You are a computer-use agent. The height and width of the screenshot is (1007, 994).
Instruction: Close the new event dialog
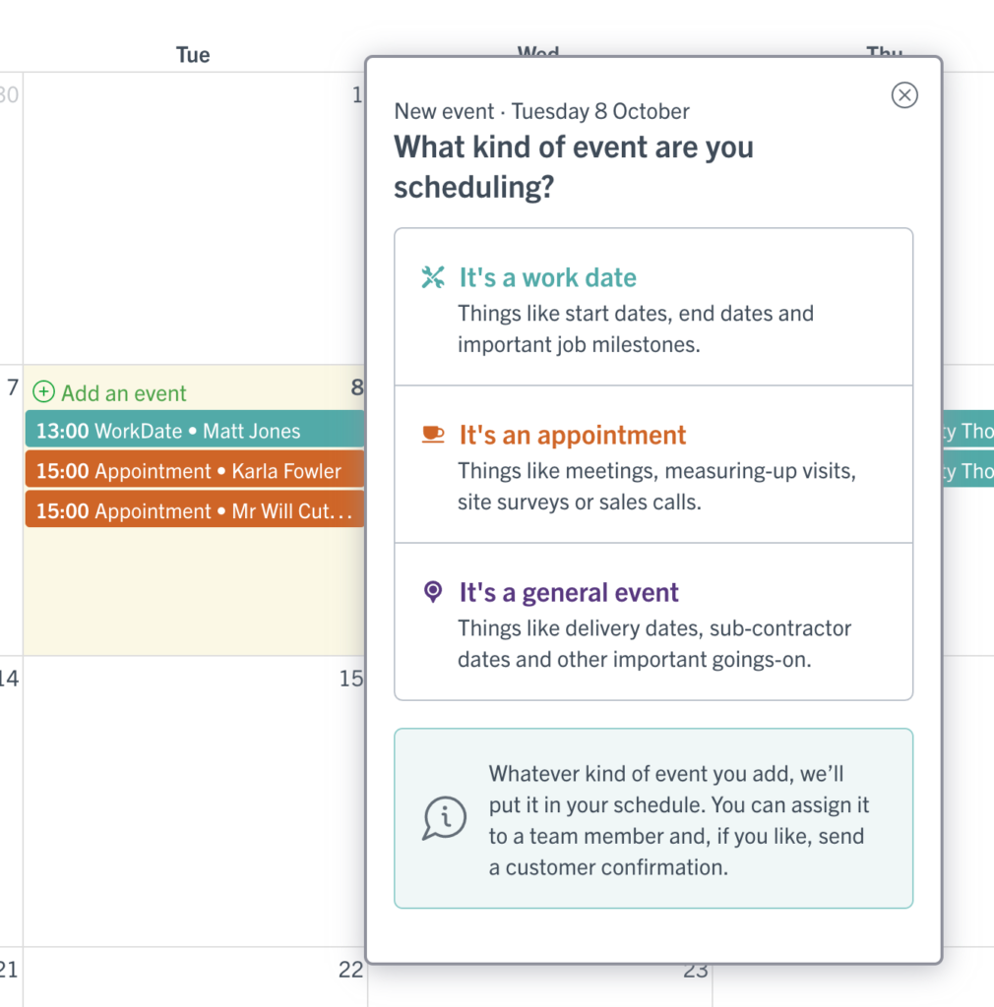[904, 95]
